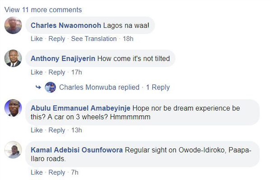Click Charles Monwuba's small reply avatar
The width and height of the screenshot is (271, 180).
coord(51,87)
